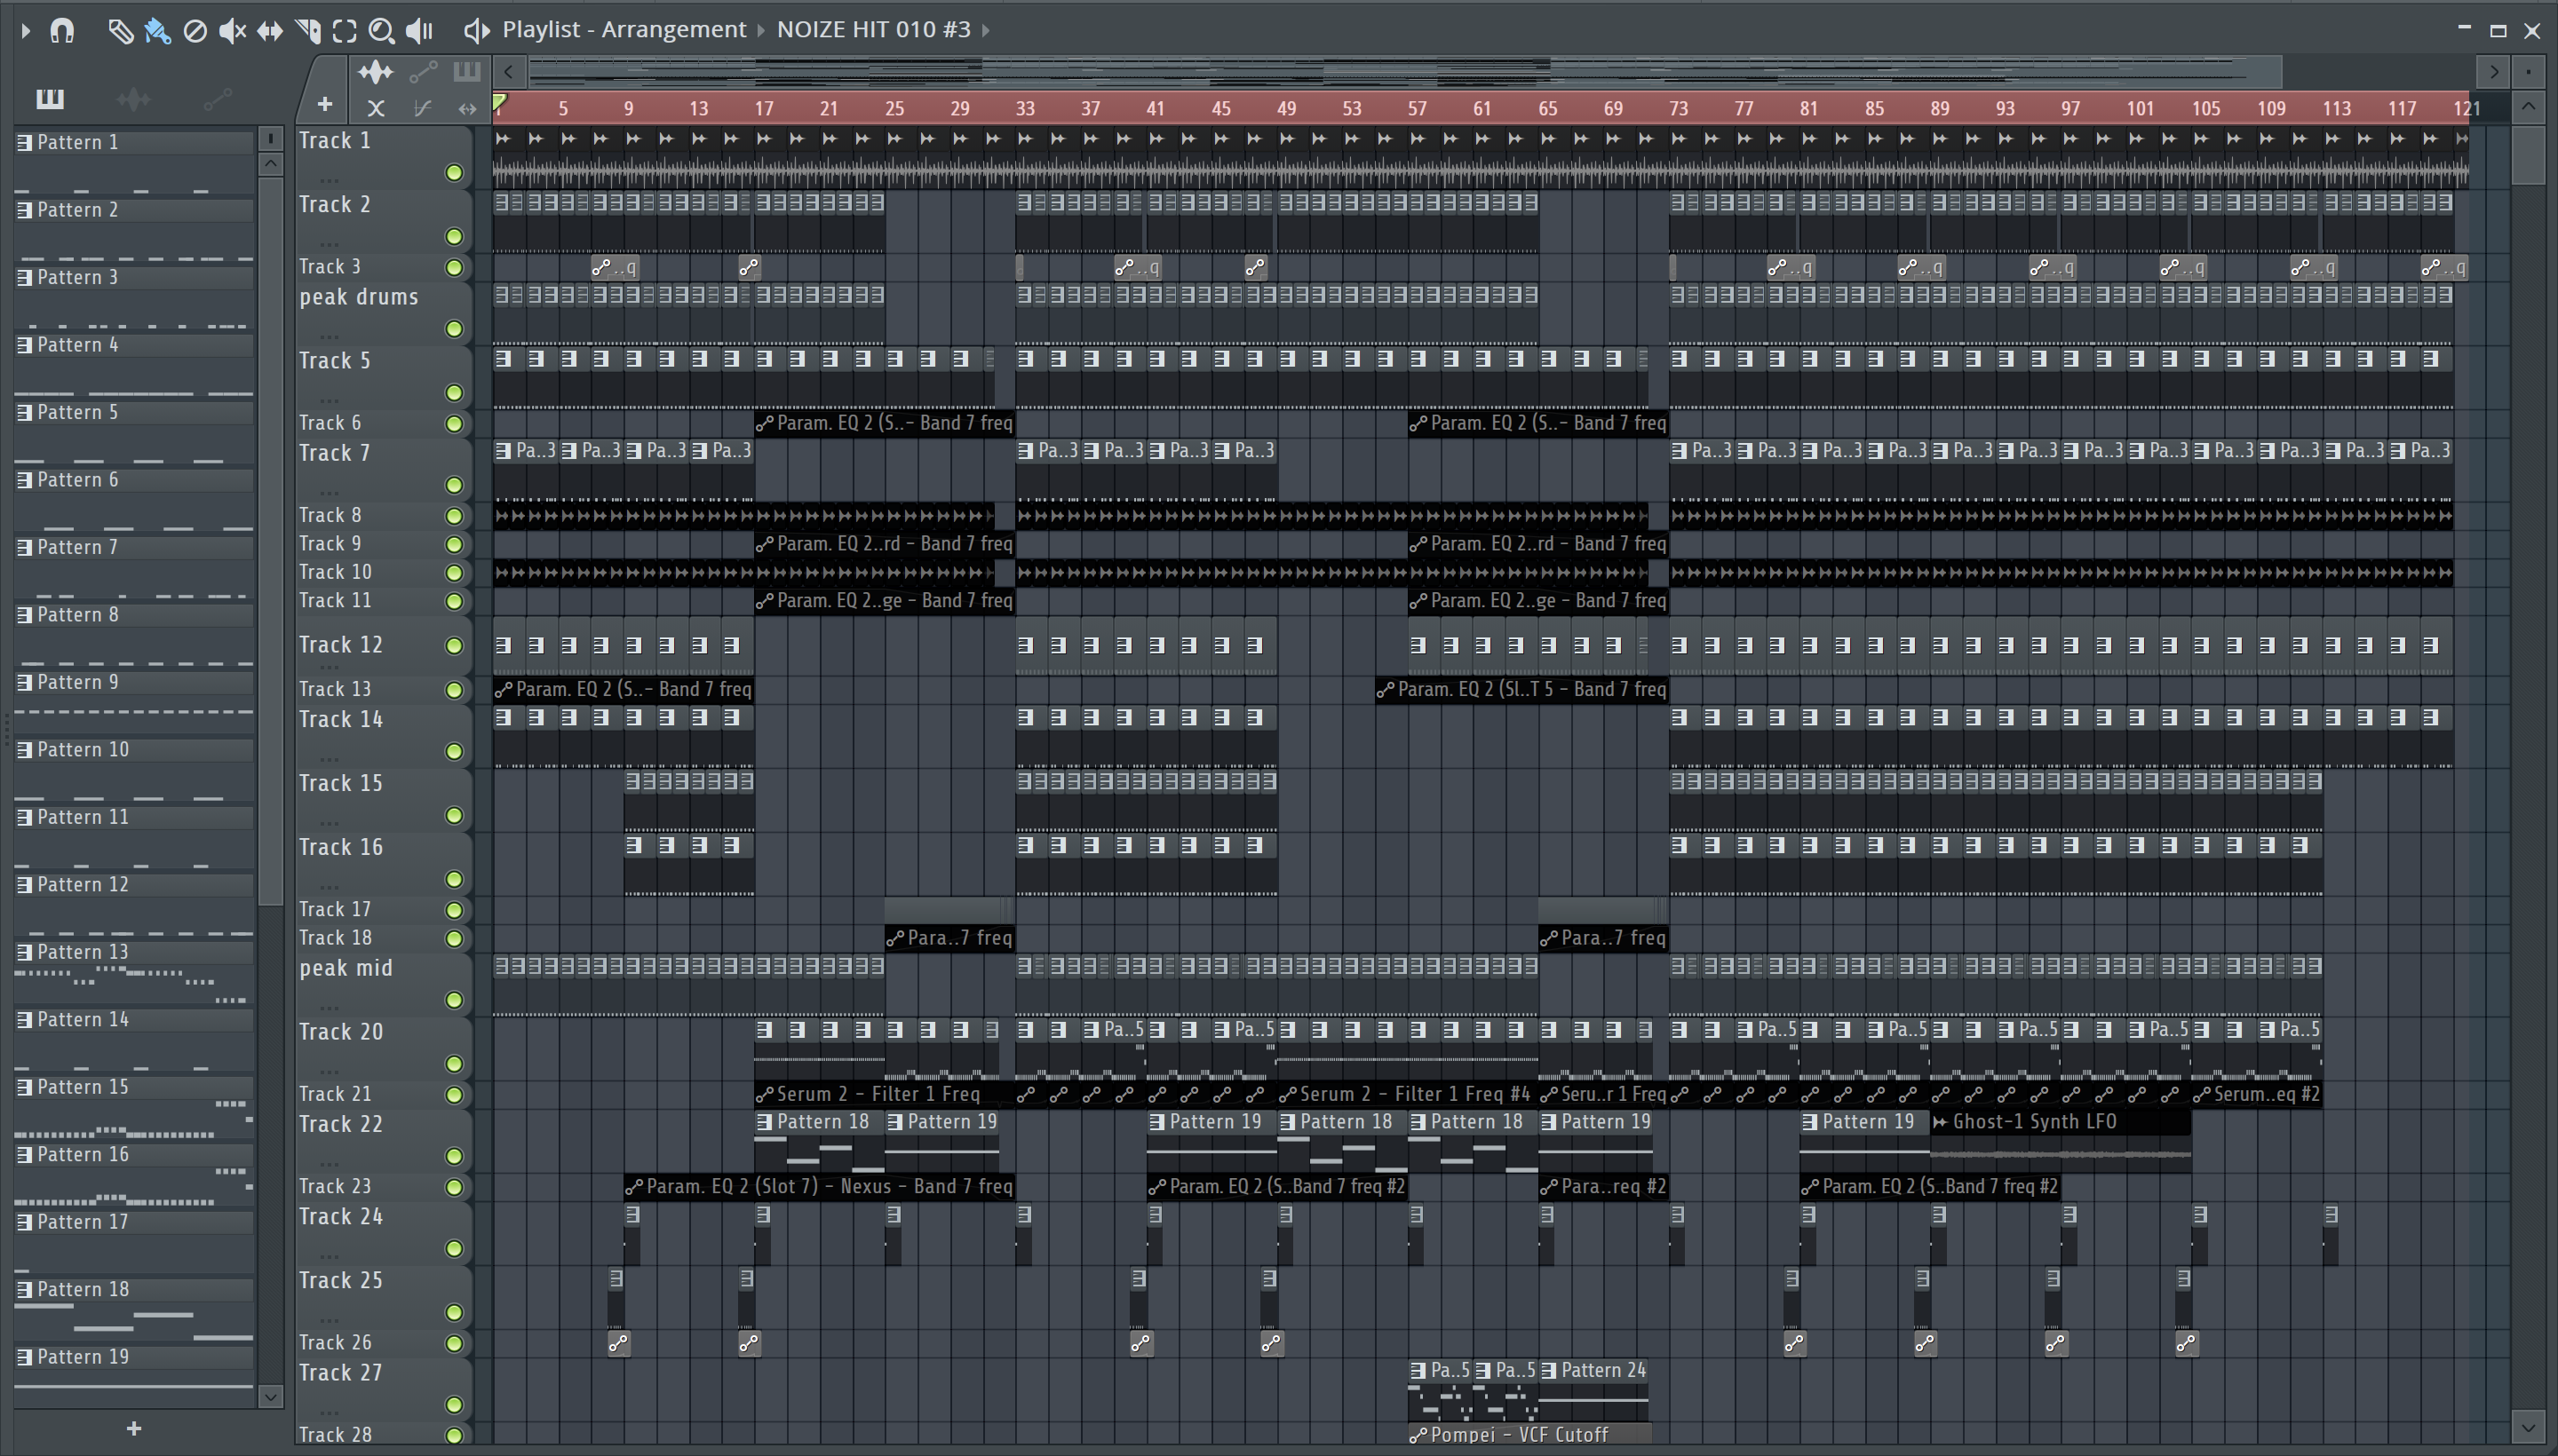Click the picker panel vertical scrollbar
The width and height of the screenshot is (2558, 1456).
tap(270, 540)
